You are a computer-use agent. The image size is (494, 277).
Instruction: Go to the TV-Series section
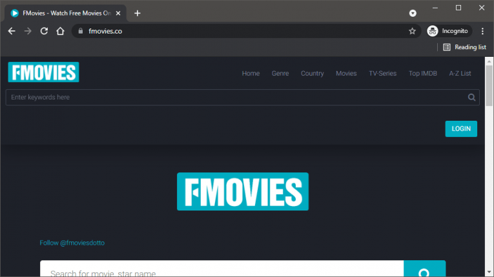tap(382, 74)
